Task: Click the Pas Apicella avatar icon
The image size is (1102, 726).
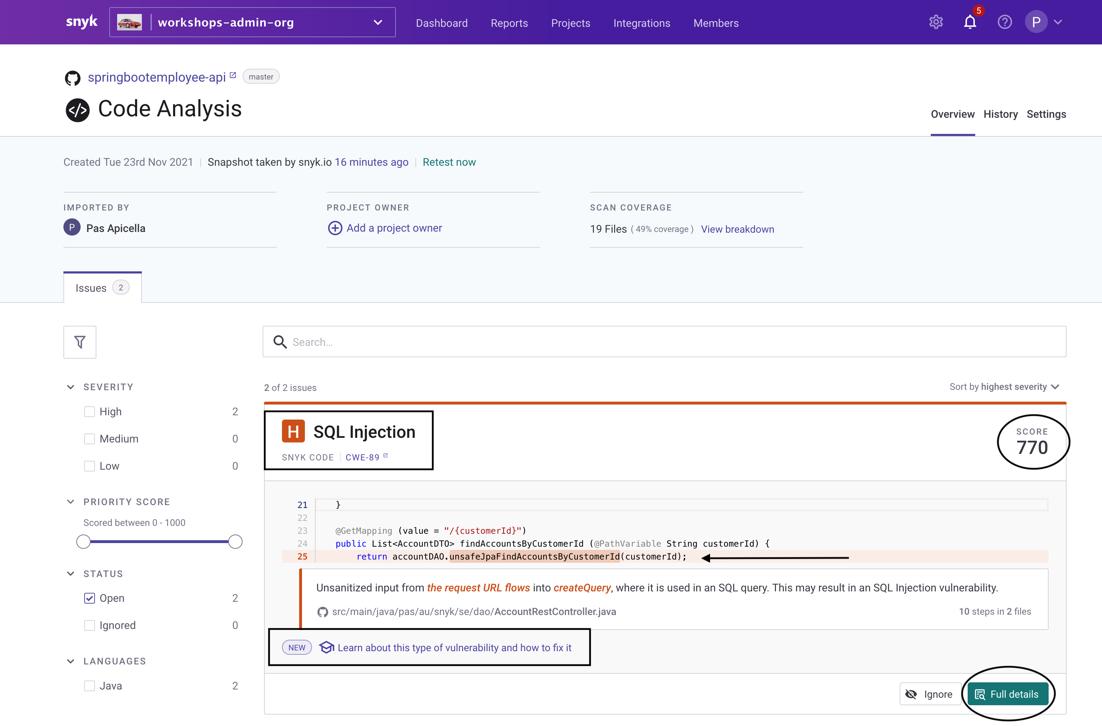Action: (x=72, y=227)
